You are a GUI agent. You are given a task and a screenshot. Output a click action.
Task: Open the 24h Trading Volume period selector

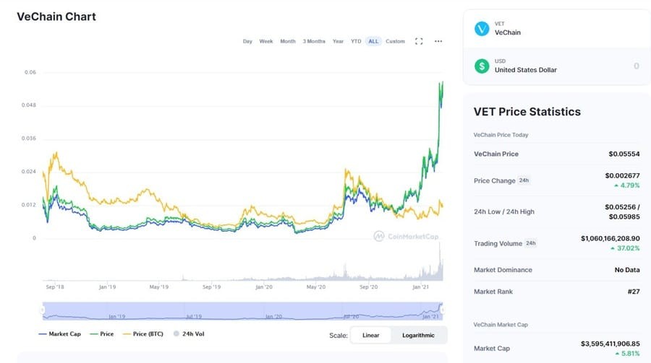(530, 243)
